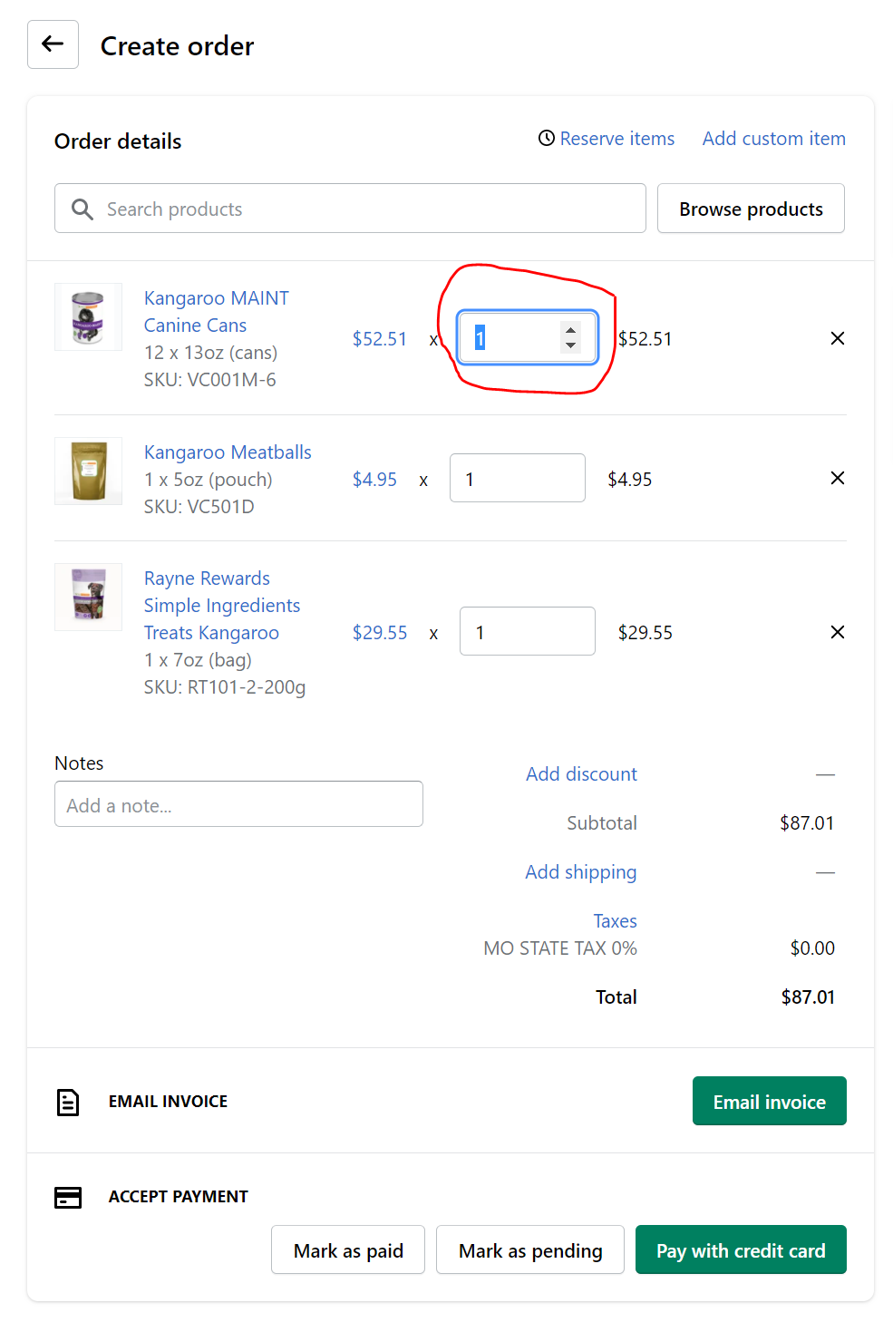Remove Kangaroo Meatballs line item
Viewport: 893px width, 1322px height.
837,478
